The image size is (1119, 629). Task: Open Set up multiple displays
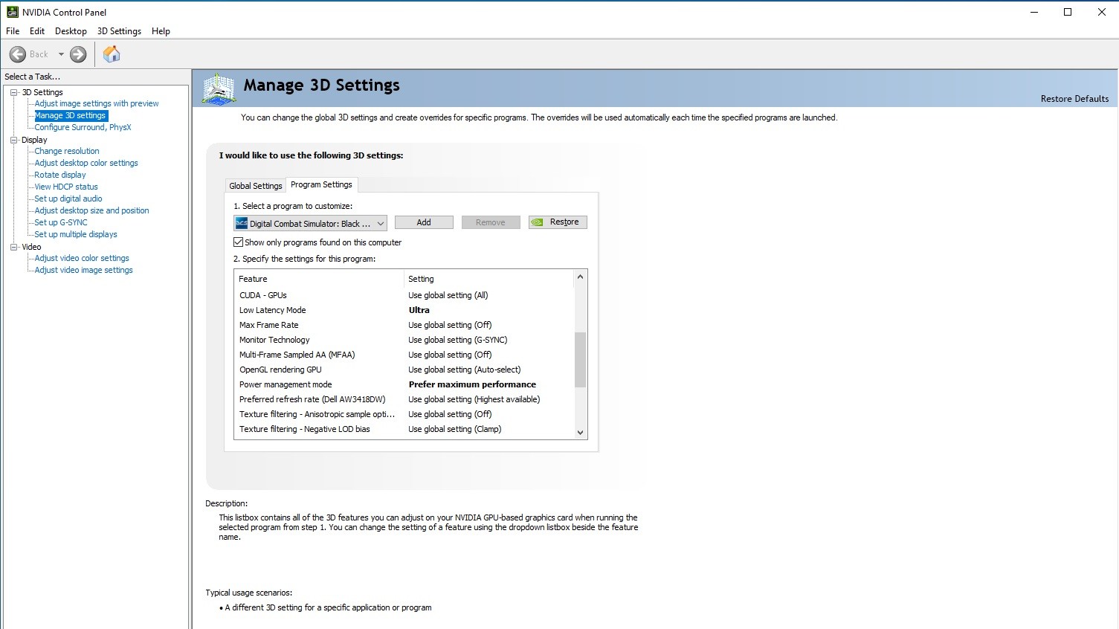point(76,234)
